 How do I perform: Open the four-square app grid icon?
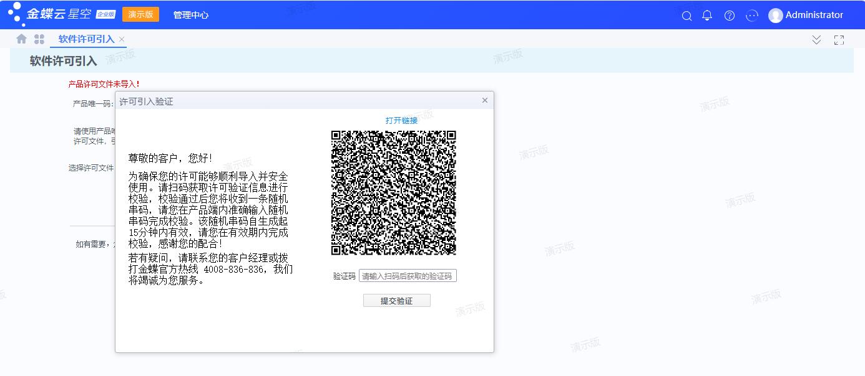[39, 39]
